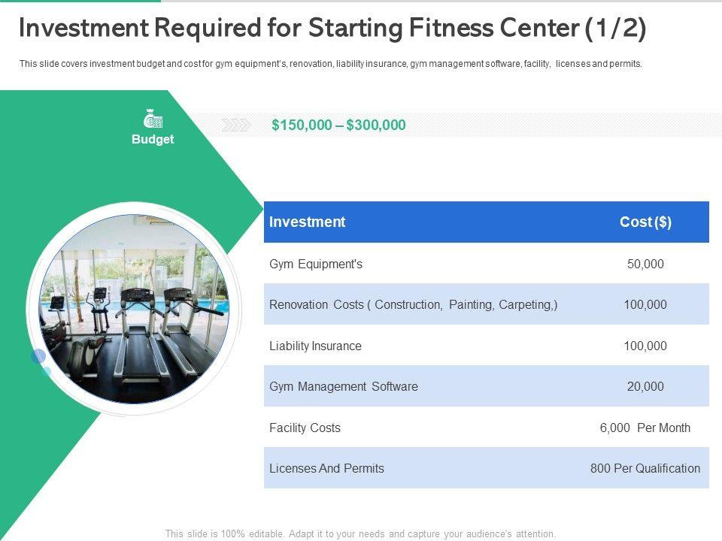The width and height of the screenshot is (722, 541).
Task: Click the slide title heading text
Action: [332, 29]
